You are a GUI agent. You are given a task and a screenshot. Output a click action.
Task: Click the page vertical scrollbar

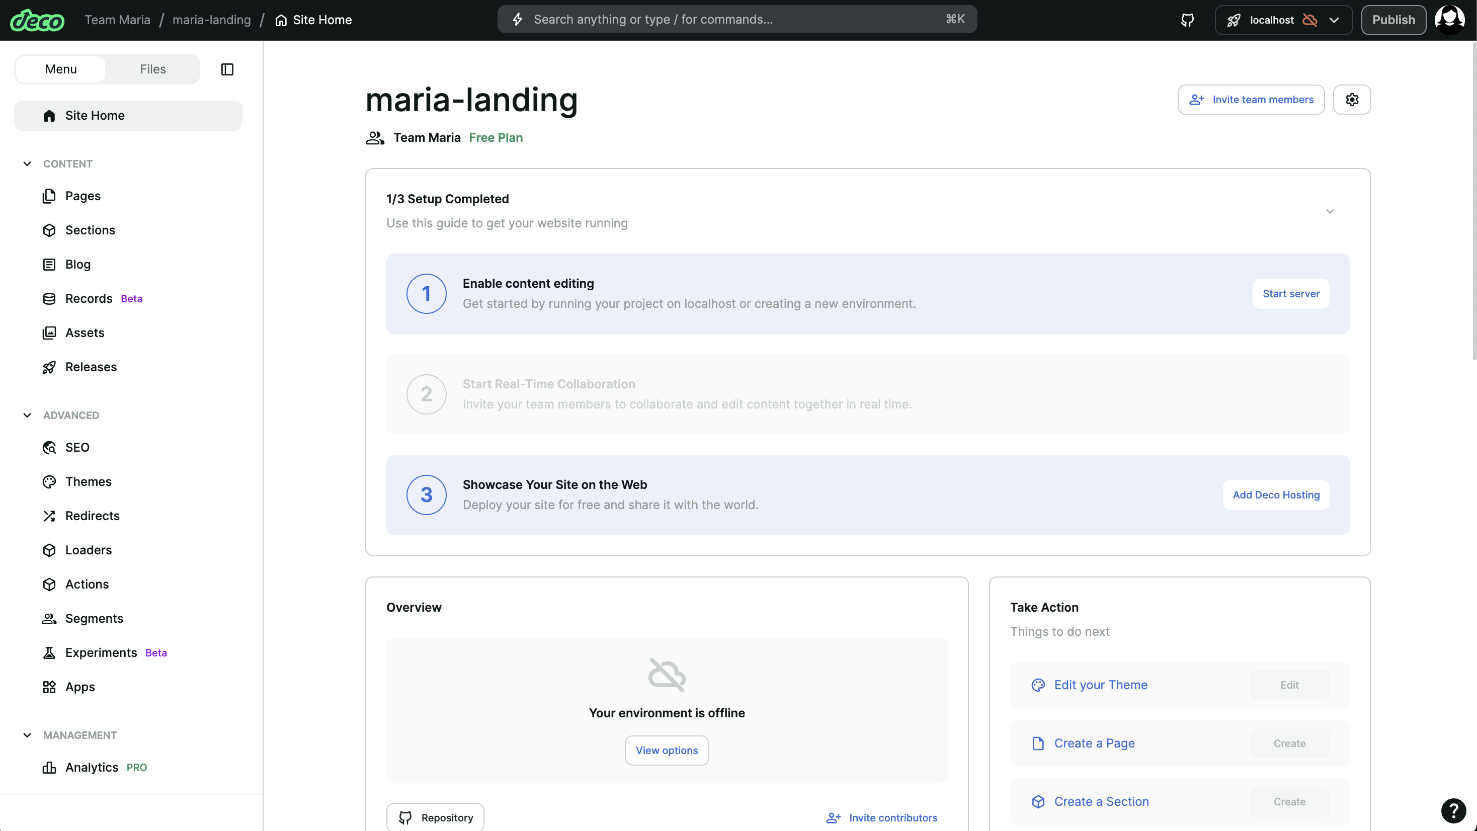tap(1473, 201)
